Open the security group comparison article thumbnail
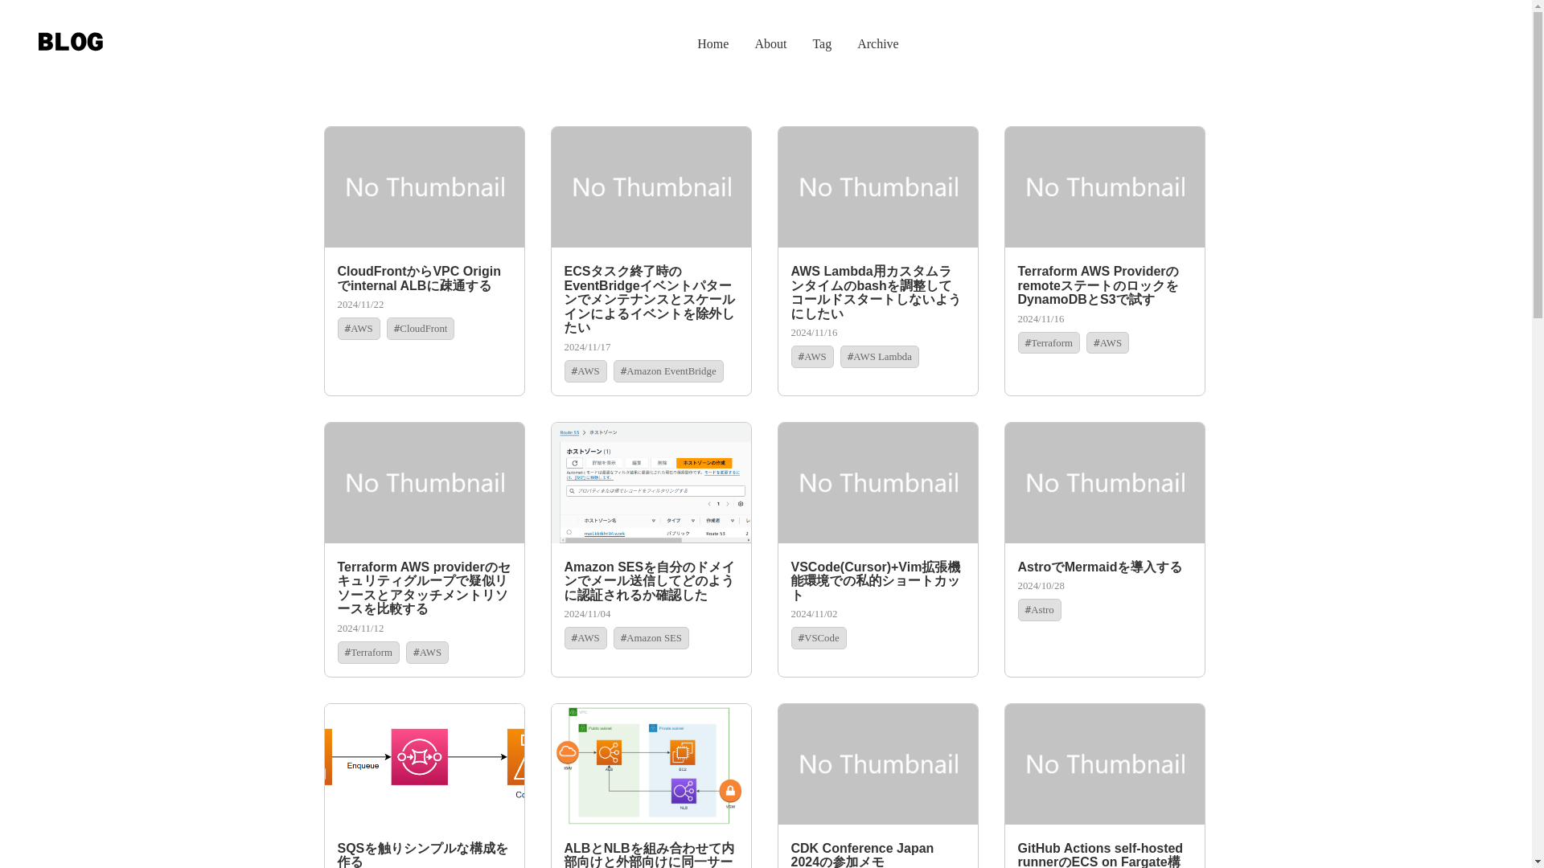Viewport: 1544px width, 868px height. click(425, 483)
